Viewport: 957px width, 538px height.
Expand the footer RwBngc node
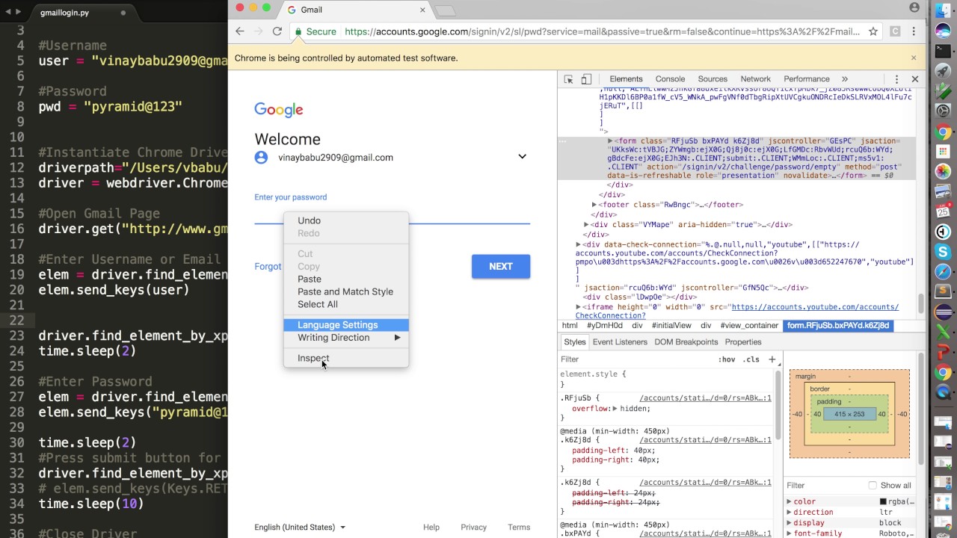594,205
